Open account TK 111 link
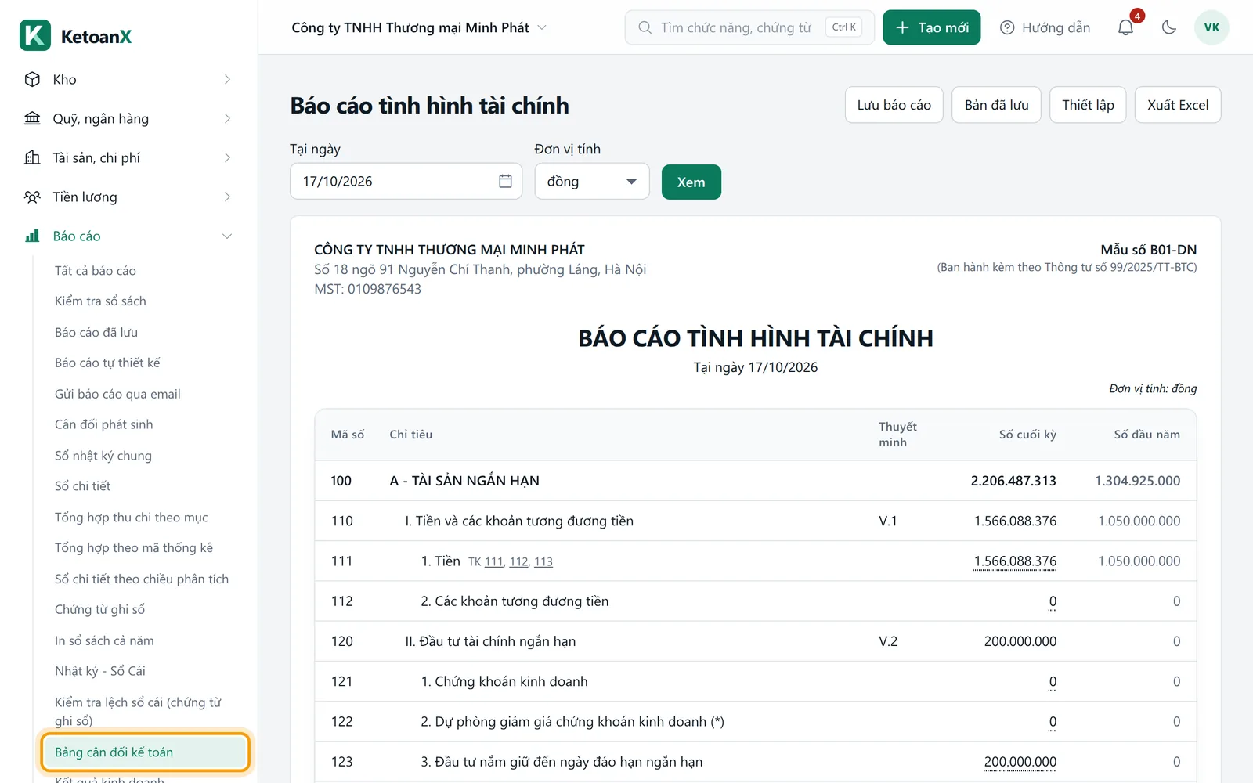 coord(493,561)
